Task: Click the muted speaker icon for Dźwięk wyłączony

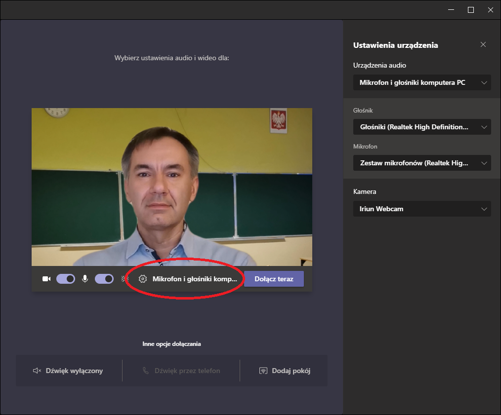Action: pyautogui.click(x=37, y=371)
